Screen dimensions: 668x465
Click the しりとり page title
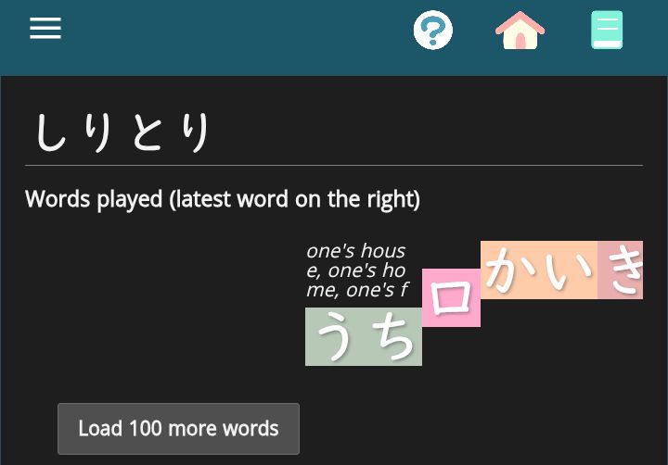coord(123,132)
